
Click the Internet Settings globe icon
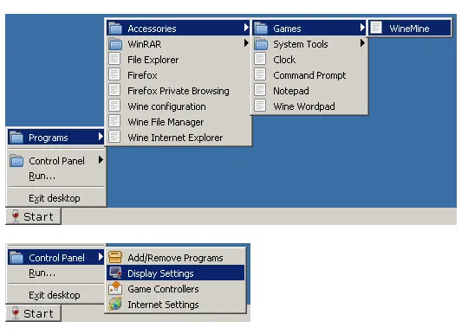(115, 304)
